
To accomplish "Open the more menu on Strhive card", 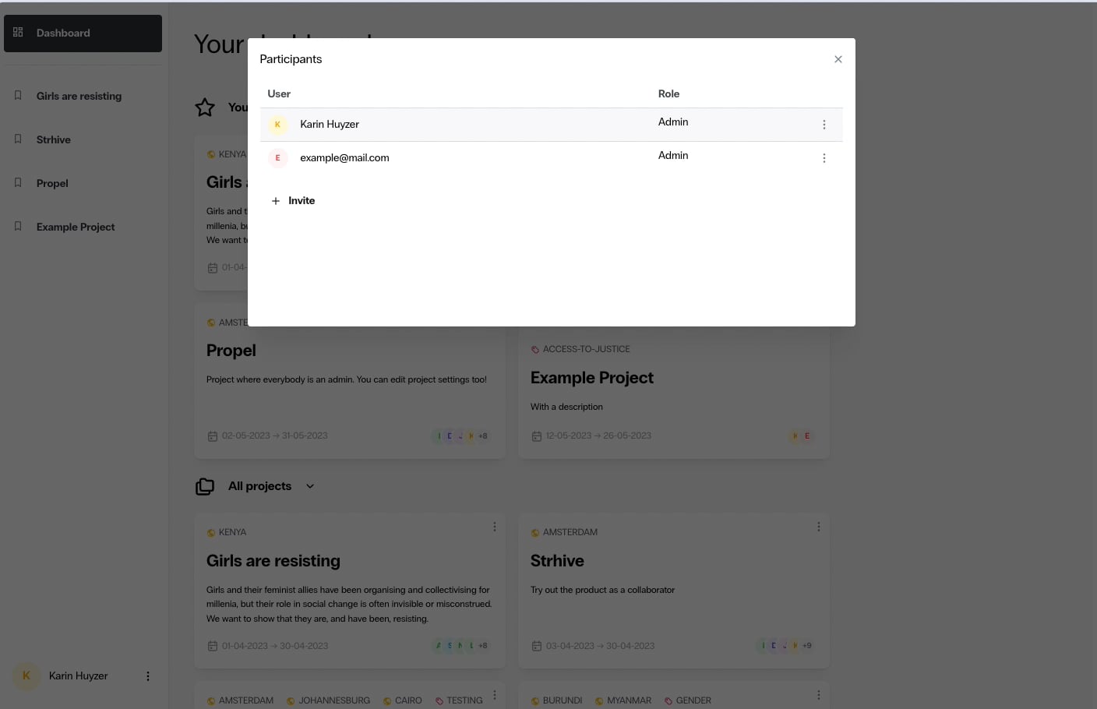I will [x=819, y=527].
